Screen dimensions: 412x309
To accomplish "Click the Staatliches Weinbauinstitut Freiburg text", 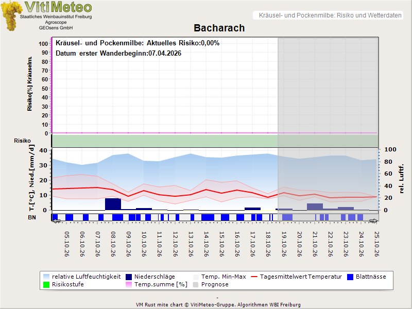I will point(56,16).
